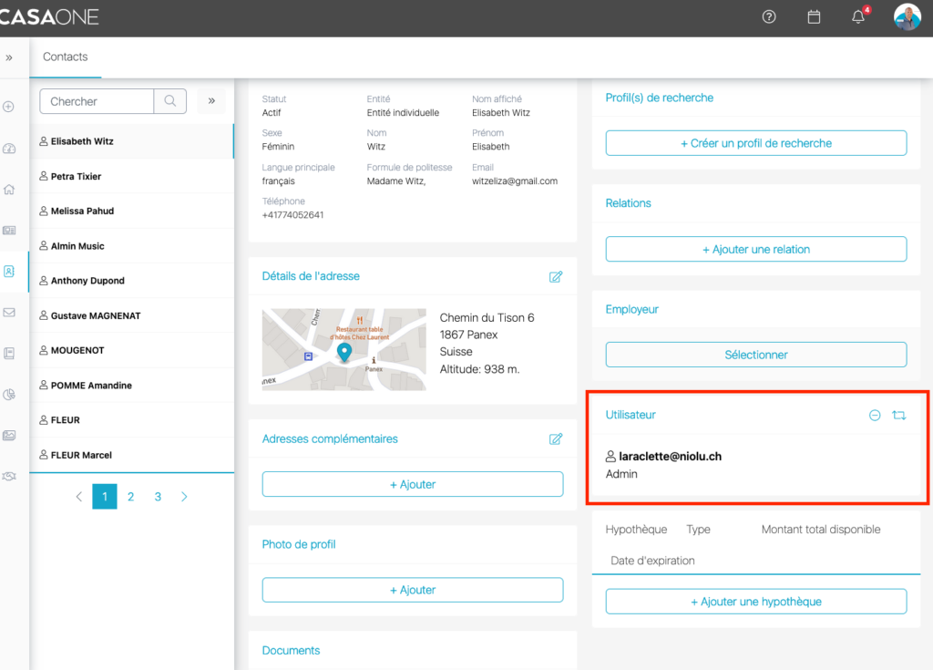The width and height of the screenshot is (933, 670).
Task: Open notifications bell with 4 alerts
Action: pyautogui.click(x=858, y=17)
